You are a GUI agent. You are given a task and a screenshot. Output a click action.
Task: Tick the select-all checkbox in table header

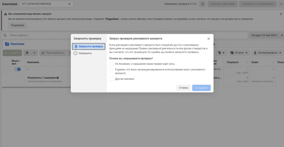click(x=6, y=63)
